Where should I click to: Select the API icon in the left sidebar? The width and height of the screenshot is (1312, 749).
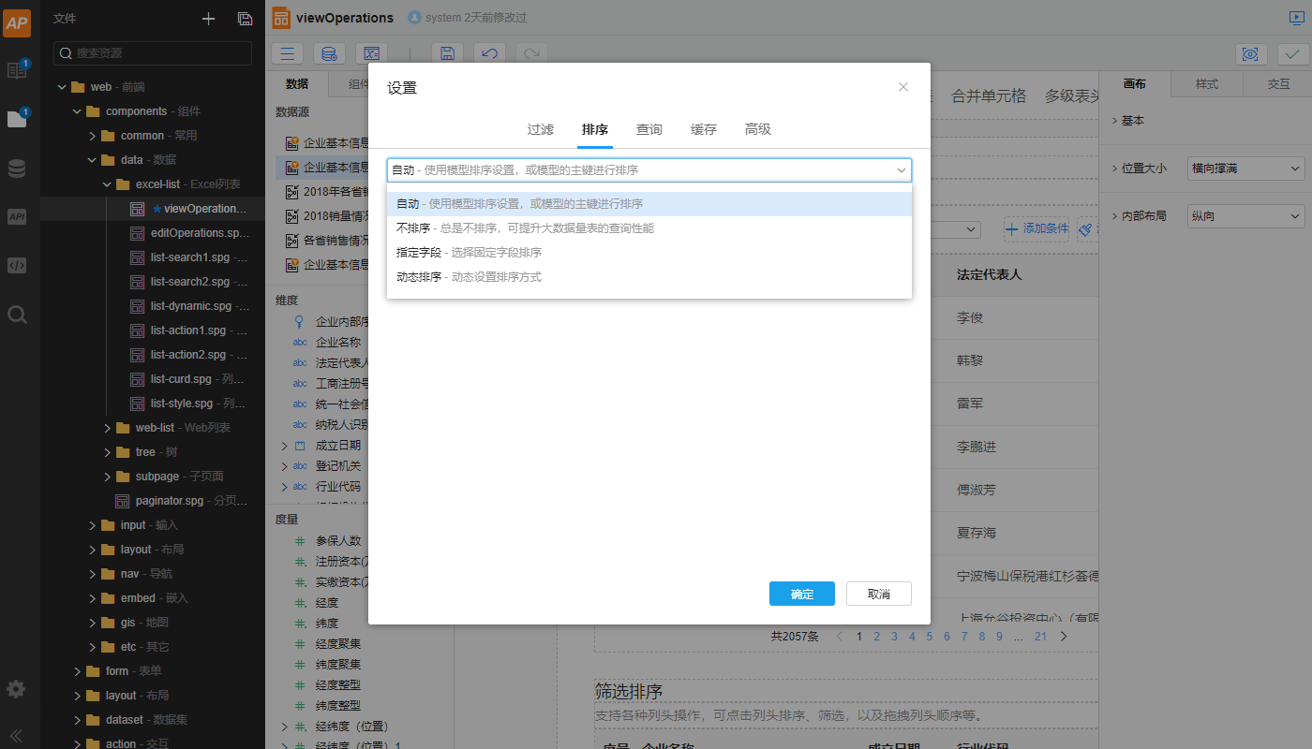15,216
